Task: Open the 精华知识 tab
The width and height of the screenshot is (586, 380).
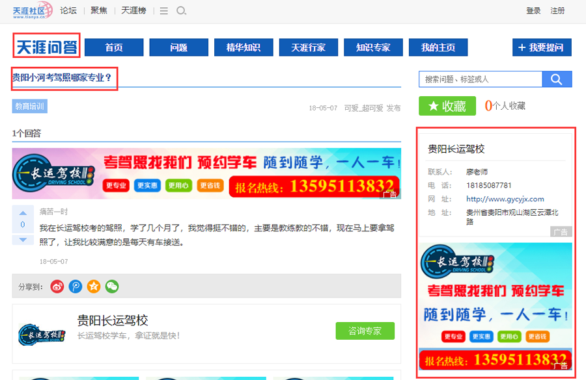Action: pyautogui.click(x=244, y=47)
